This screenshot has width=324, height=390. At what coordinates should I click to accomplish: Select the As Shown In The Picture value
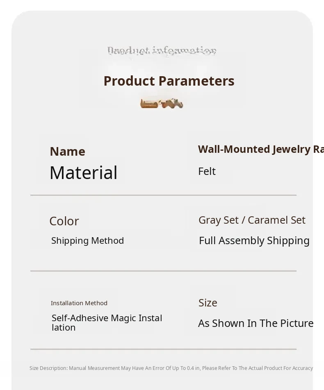(256, 323)
